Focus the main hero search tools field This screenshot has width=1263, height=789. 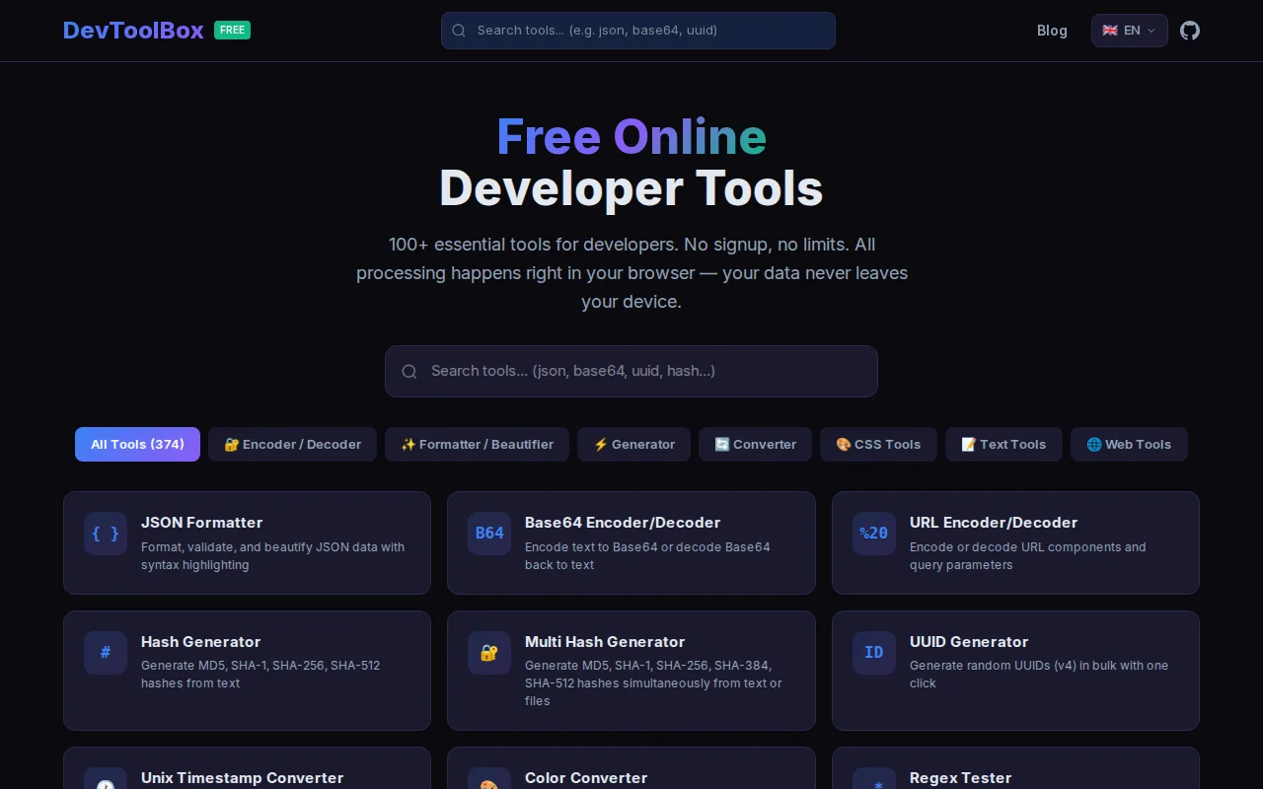click(631, 372)
